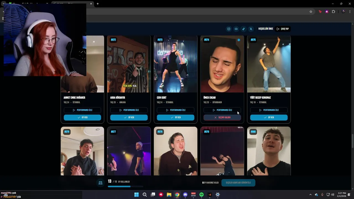Open the Chrome three-dot menu
This screenshot has width=354, height=199.
[x=350, y=12]
